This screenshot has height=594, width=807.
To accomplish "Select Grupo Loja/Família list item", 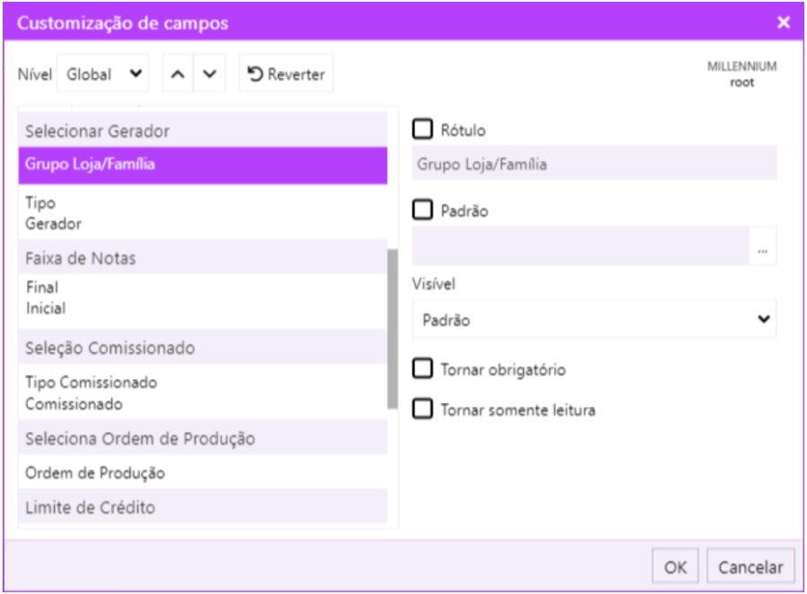I will 203,165.
